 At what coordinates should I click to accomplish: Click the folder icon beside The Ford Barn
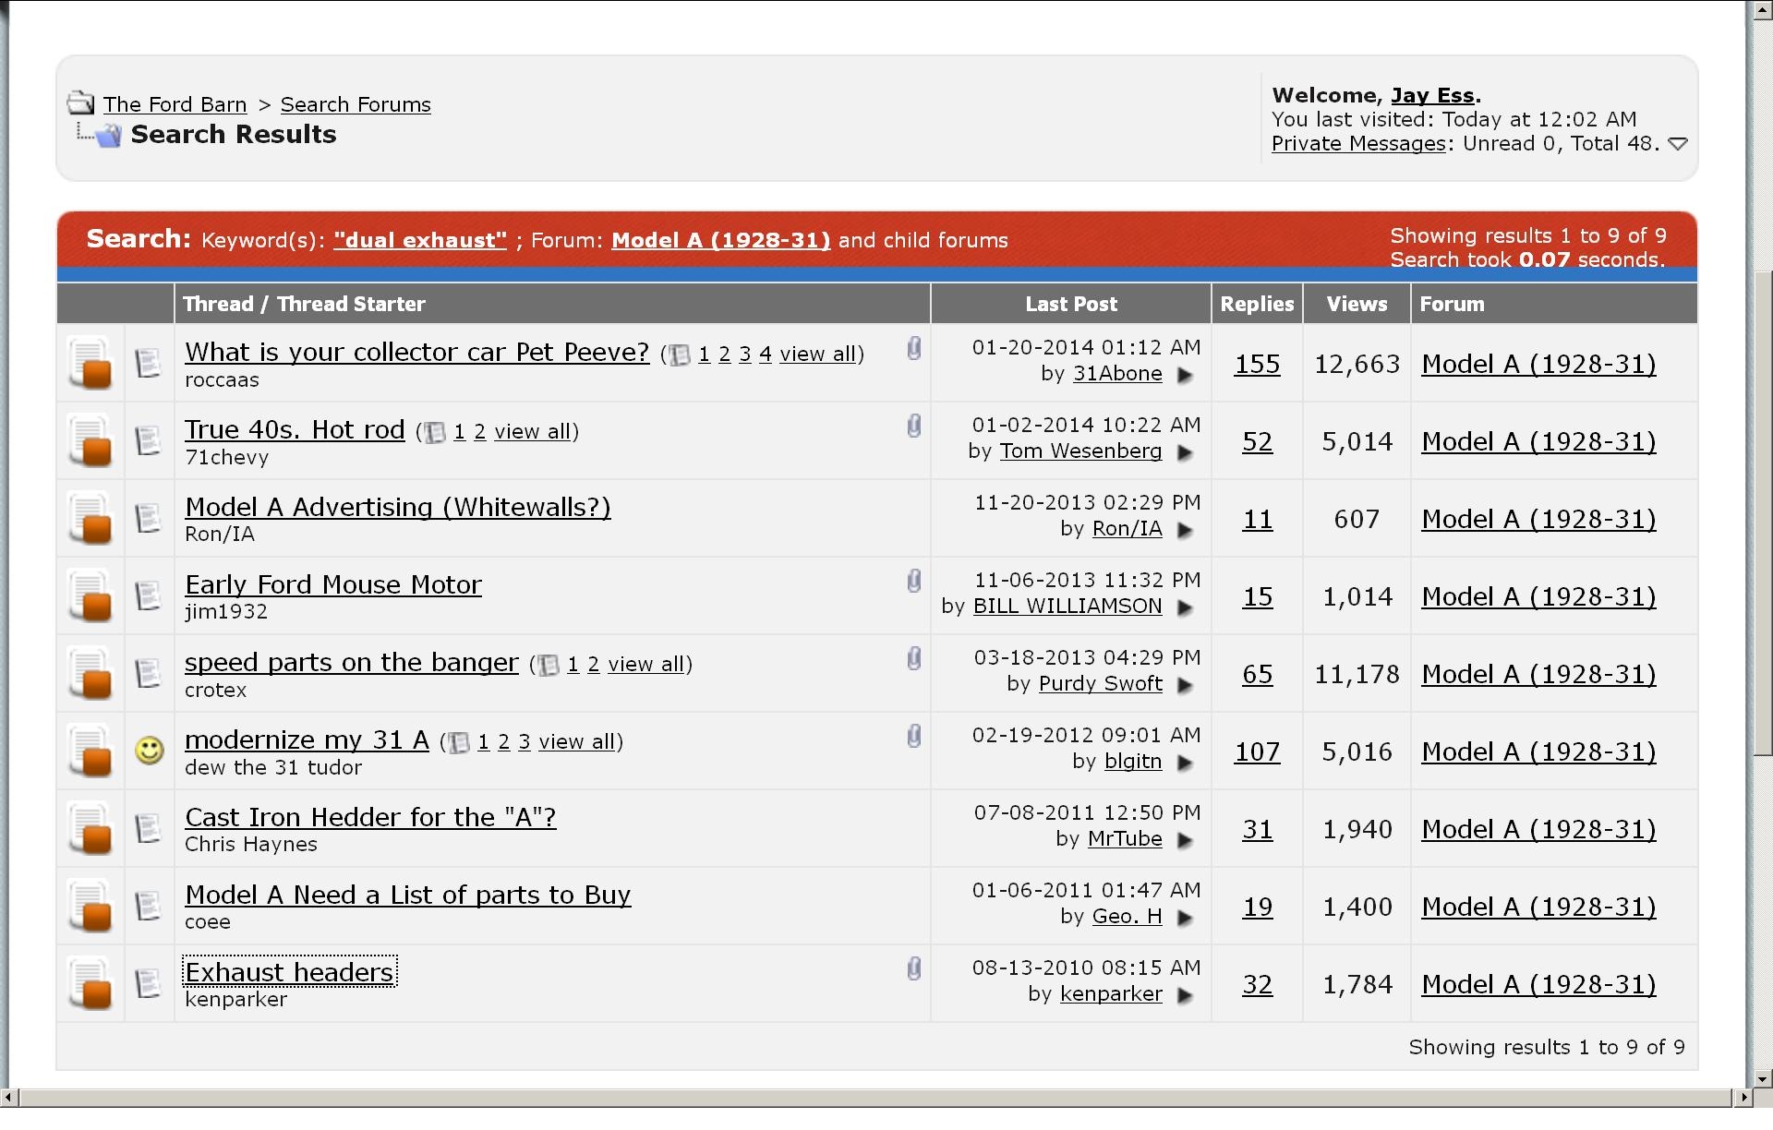point(81,102)
